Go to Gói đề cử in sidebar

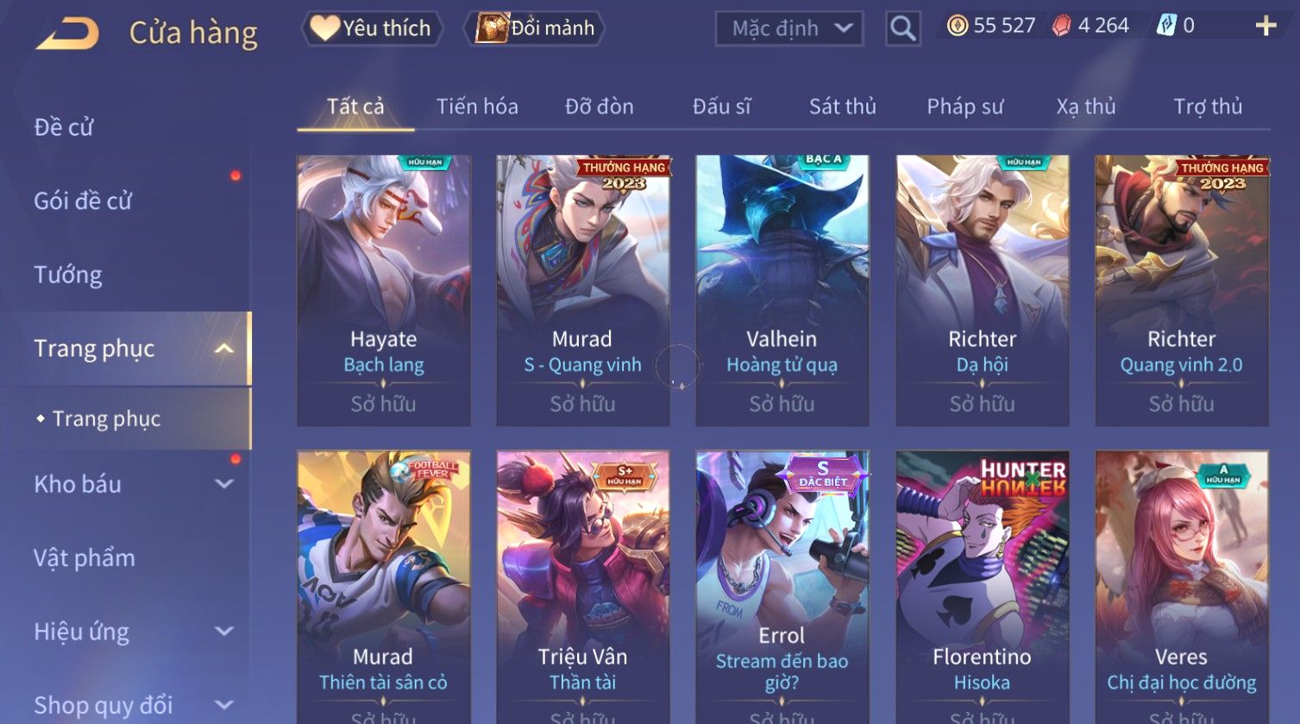tap(83, 201)
